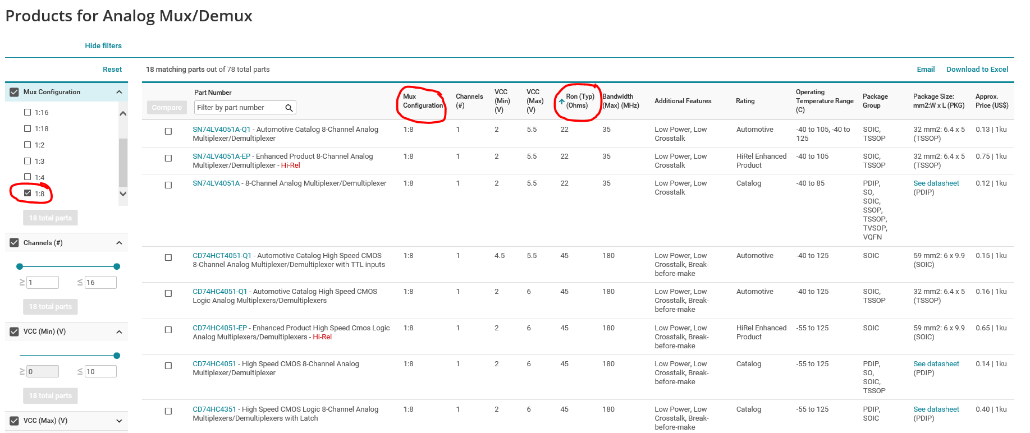Open the CD74HC4051-EP part link
This screenshot has width=1030, height=433.
220,328
